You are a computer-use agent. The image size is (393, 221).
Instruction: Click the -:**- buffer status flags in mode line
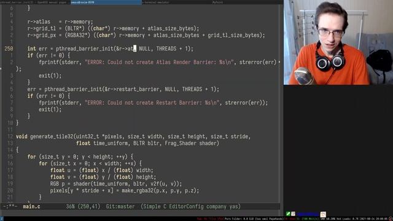(10, 207)
